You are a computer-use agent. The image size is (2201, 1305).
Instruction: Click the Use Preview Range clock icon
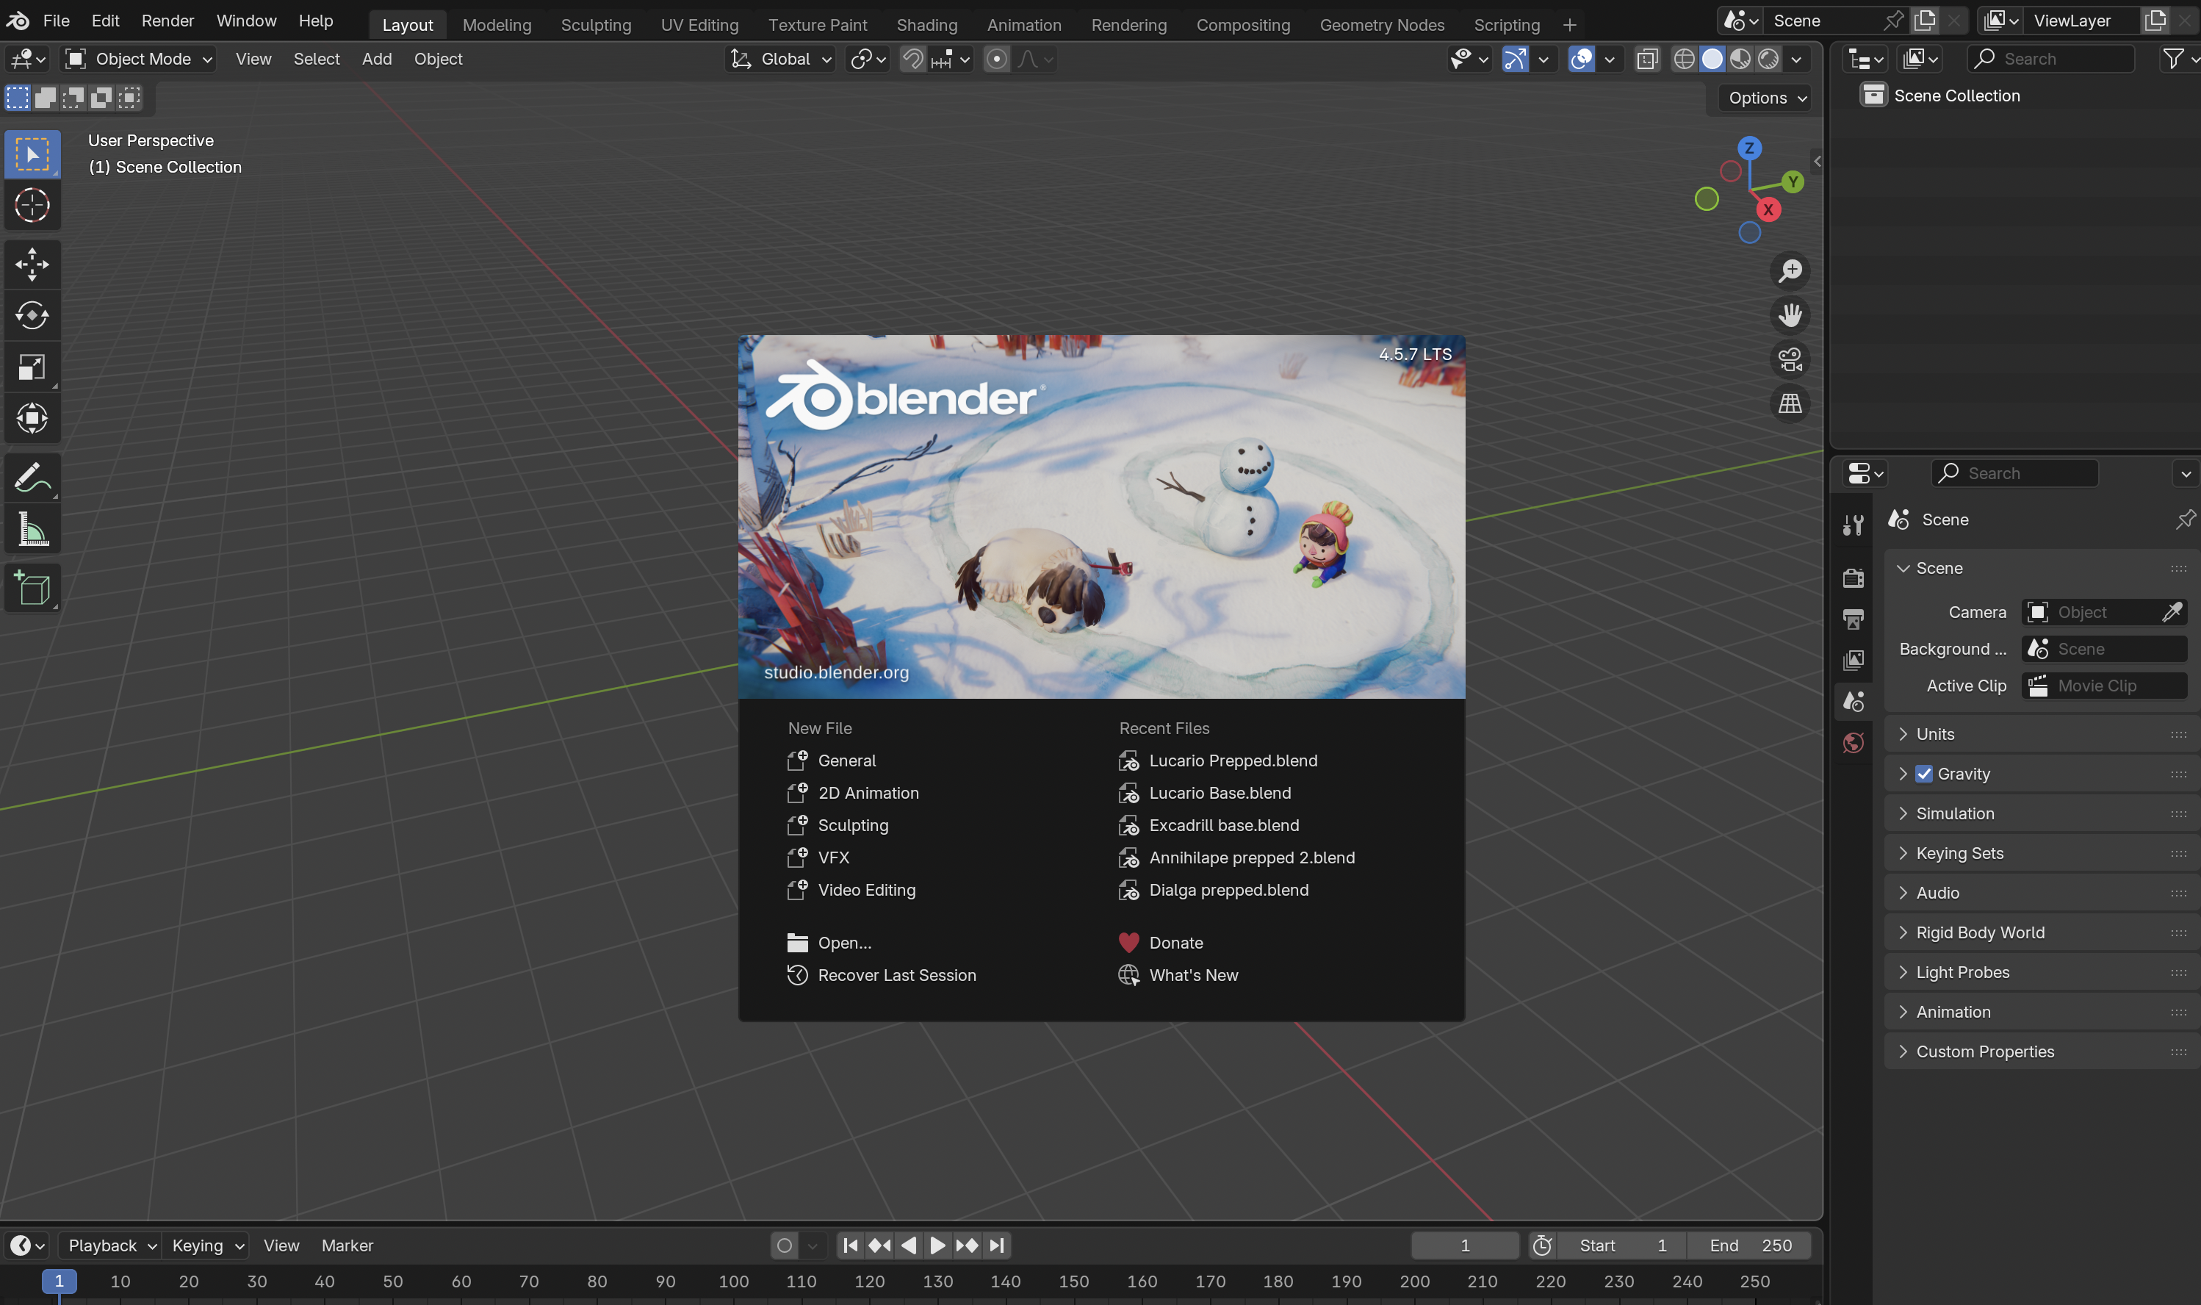(1542, 1245)
